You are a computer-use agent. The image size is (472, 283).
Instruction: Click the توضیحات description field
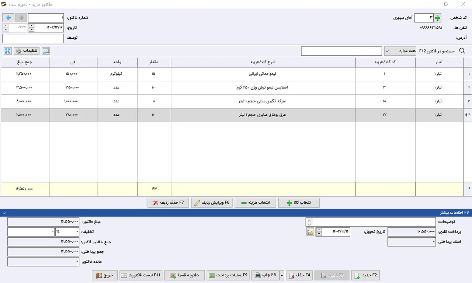click(371, 222)
